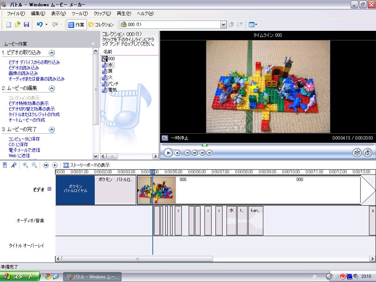The height and width of the screenshot is (282, 376).
Task: Open the ツール menu
Action: click(x=80, y=14)
